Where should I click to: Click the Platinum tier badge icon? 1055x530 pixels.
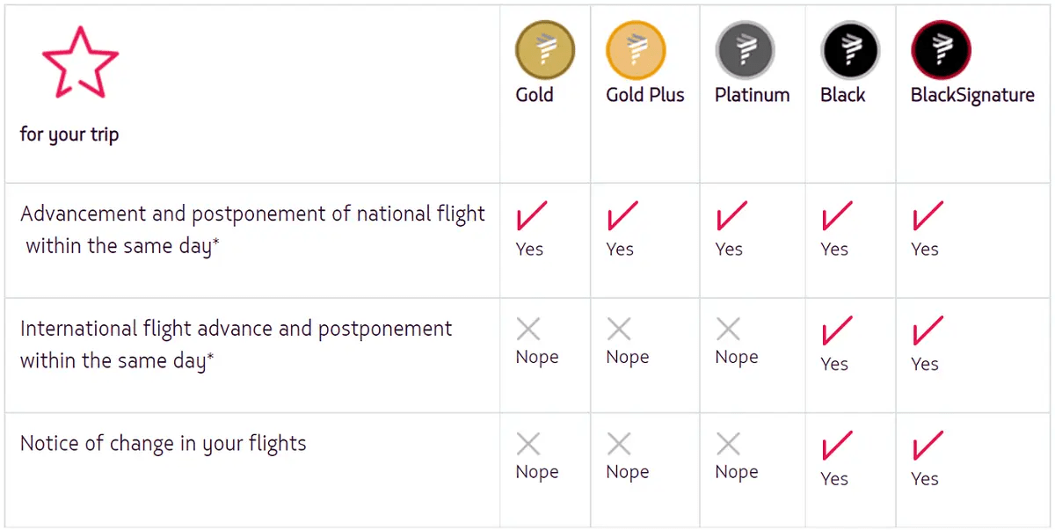[x=745, y=50]
